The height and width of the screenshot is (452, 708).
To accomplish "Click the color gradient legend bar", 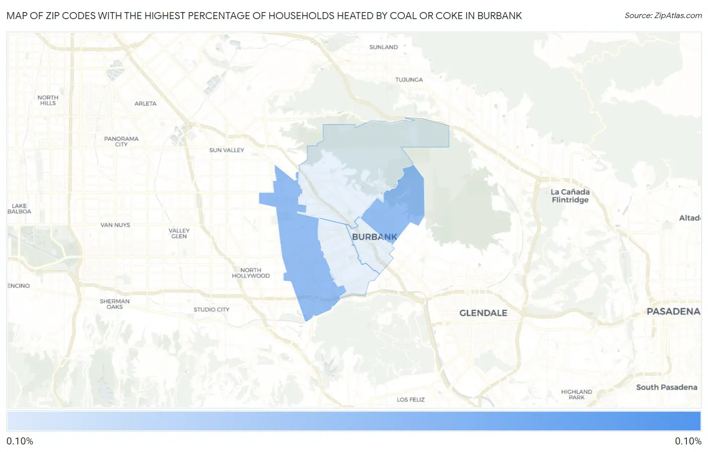I will [353, 421].
